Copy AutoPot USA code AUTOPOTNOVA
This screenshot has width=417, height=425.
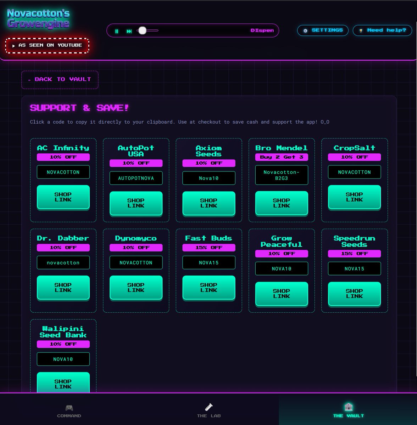point(136,178)
